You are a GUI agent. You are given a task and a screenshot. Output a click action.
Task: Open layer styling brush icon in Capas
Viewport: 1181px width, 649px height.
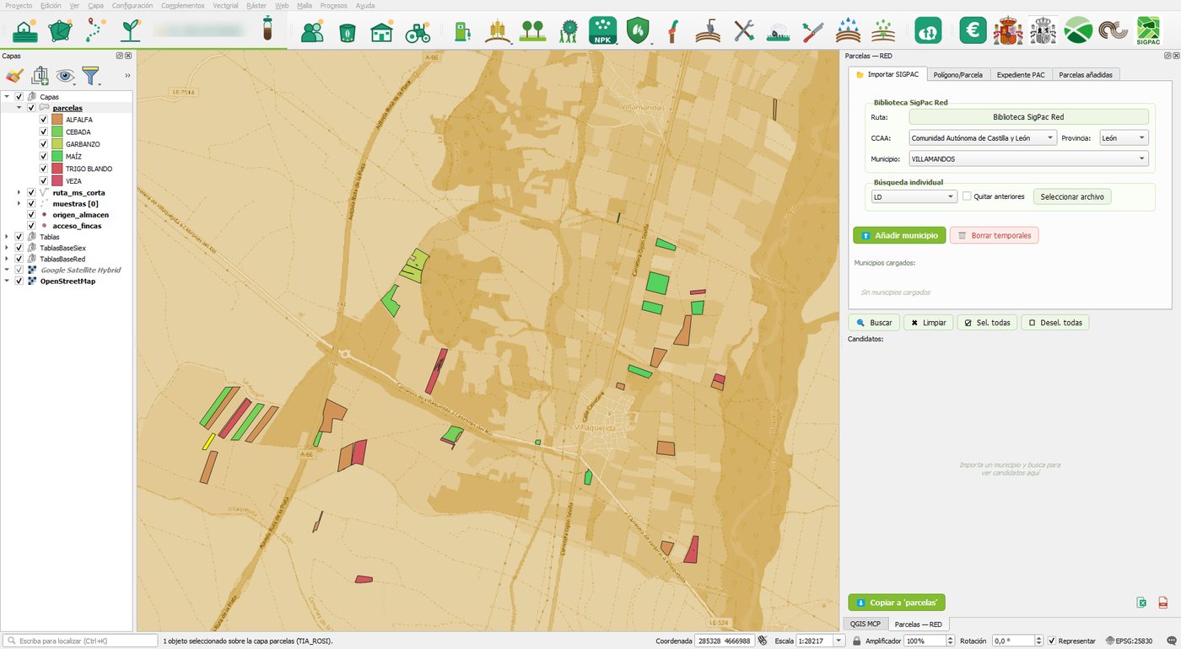point(13,77)
